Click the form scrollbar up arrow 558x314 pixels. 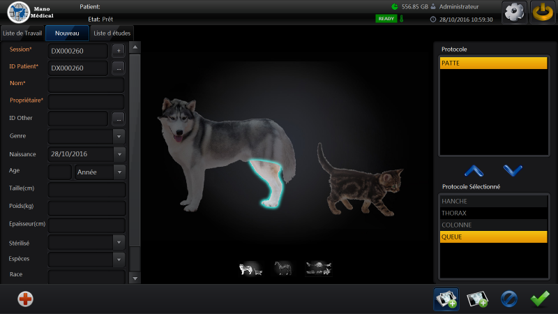135,47
